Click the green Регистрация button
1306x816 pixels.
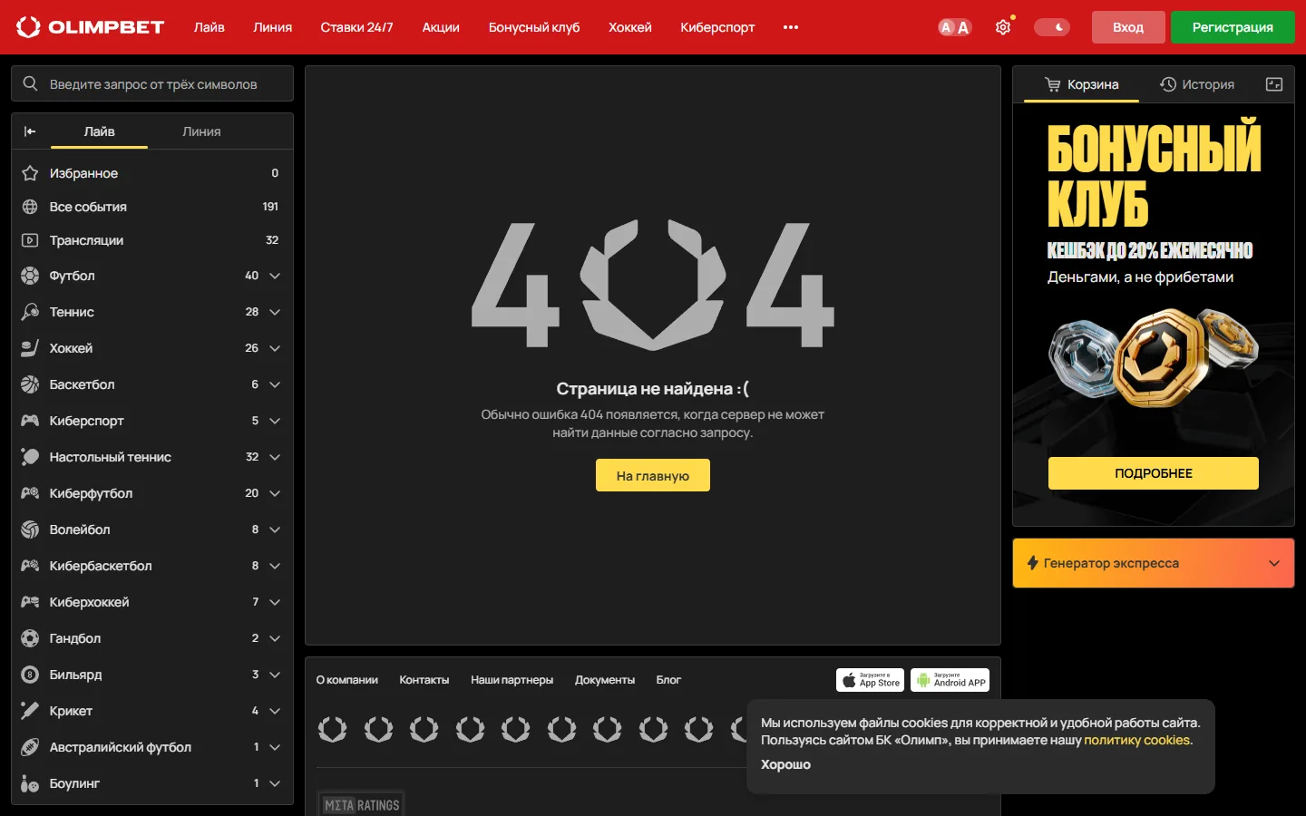[1233, 27]
